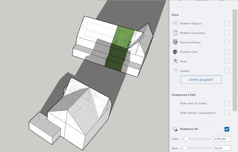
Task: Click the "Hidden Objects" label
Action: click(x=191, y=23)
